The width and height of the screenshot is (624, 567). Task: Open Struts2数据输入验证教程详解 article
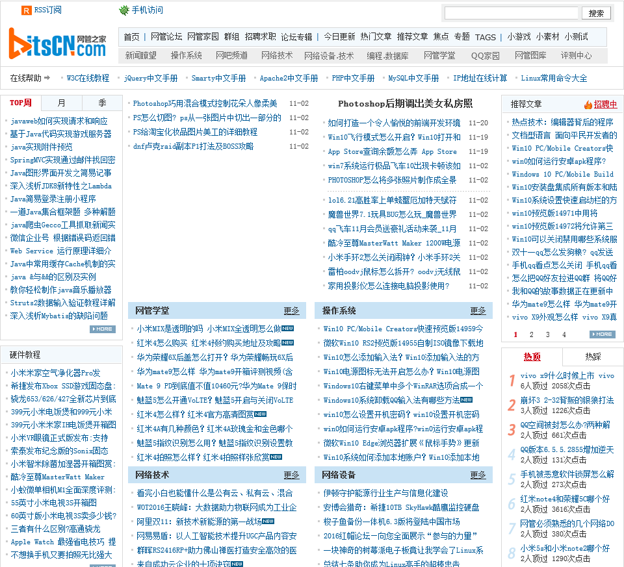coord(63,303)
